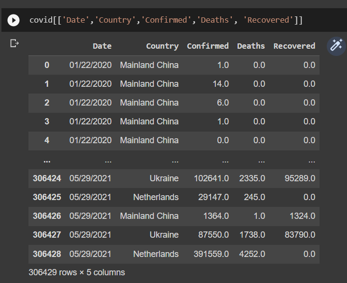The image size is (347, 283).
Task: Click Ukraine in row 306424
Action: click(x=164, y=178)
